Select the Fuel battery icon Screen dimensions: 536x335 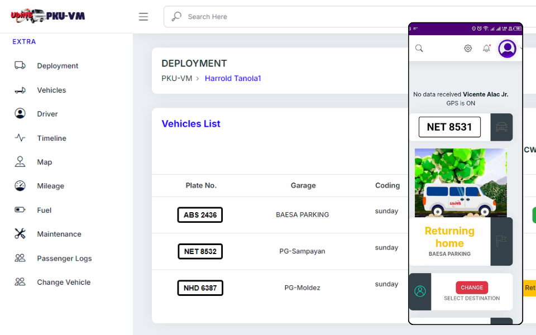click(20, 210)
